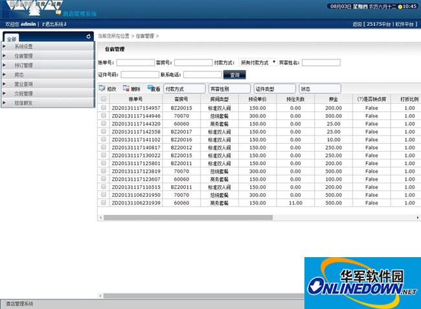The width and height of the screenshot is (421, 309).
Task: Click the 宾客姓名 input field
Action: pyautogui.click(x=321, y=63)
